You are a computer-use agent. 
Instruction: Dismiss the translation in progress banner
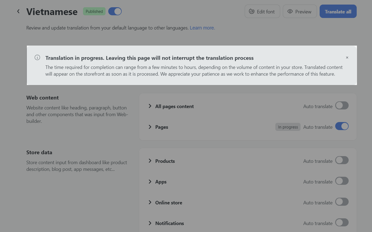[347, 58]
